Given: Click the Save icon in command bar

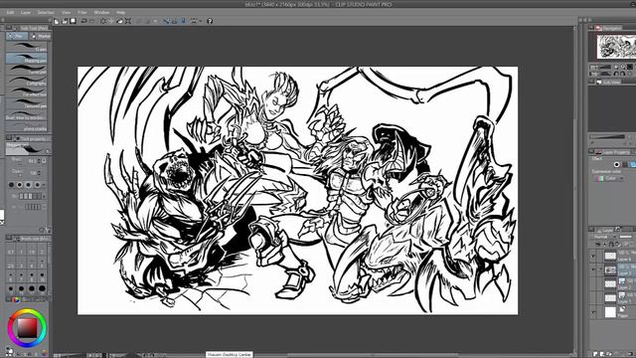Looking at the screenshot, I should click(73, 21).
